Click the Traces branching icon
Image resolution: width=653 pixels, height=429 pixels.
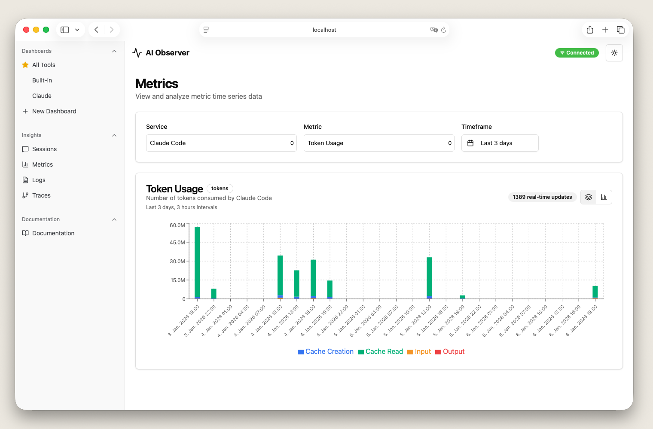point(26,195)
